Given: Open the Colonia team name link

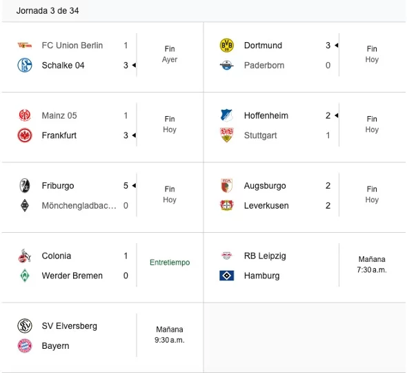Looking at the screenshot, I should (57, 256).
